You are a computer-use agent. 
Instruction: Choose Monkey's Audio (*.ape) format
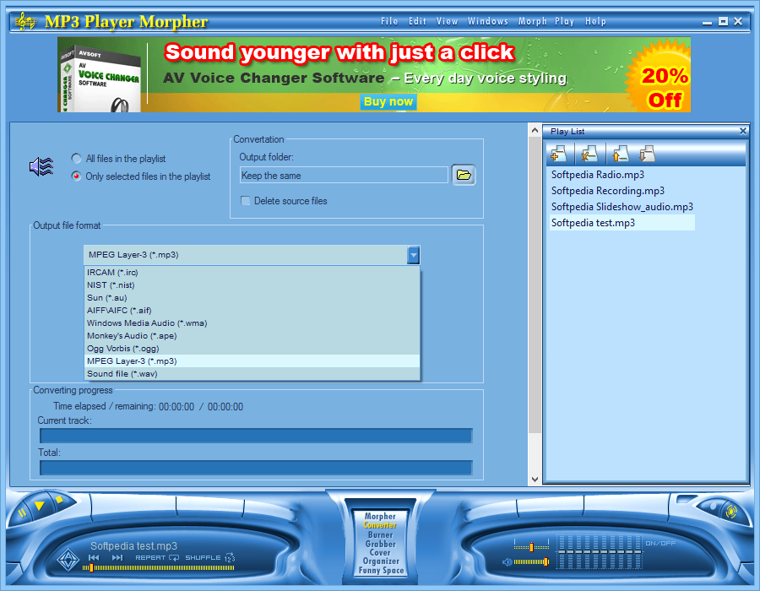pos(252,336)
